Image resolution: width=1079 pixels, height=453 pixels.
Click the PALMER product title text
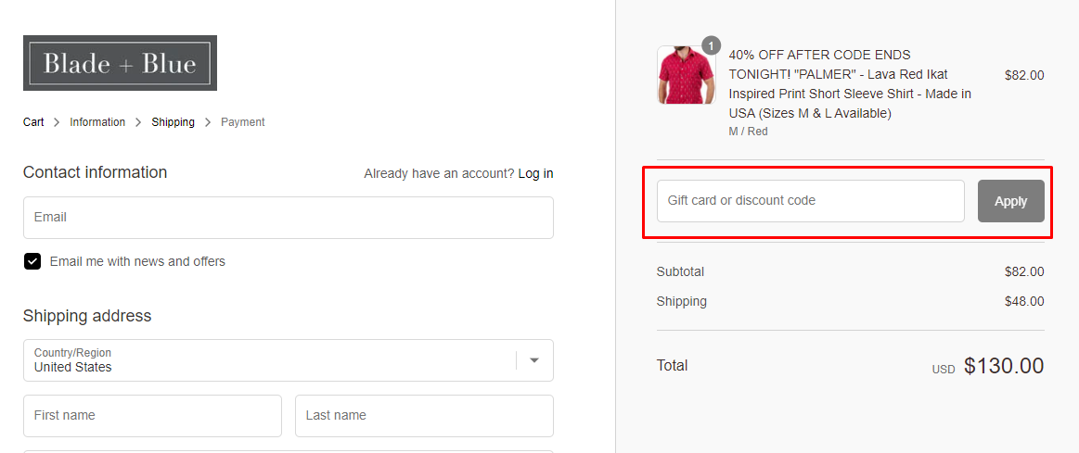point(850,84)
